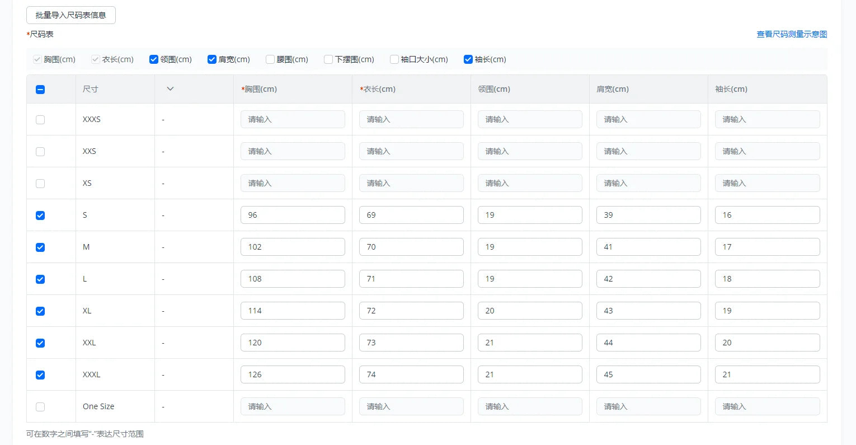Deselect the XXXL size row checkbox
This screenshot has width=856, height=445.
[40, 375]
